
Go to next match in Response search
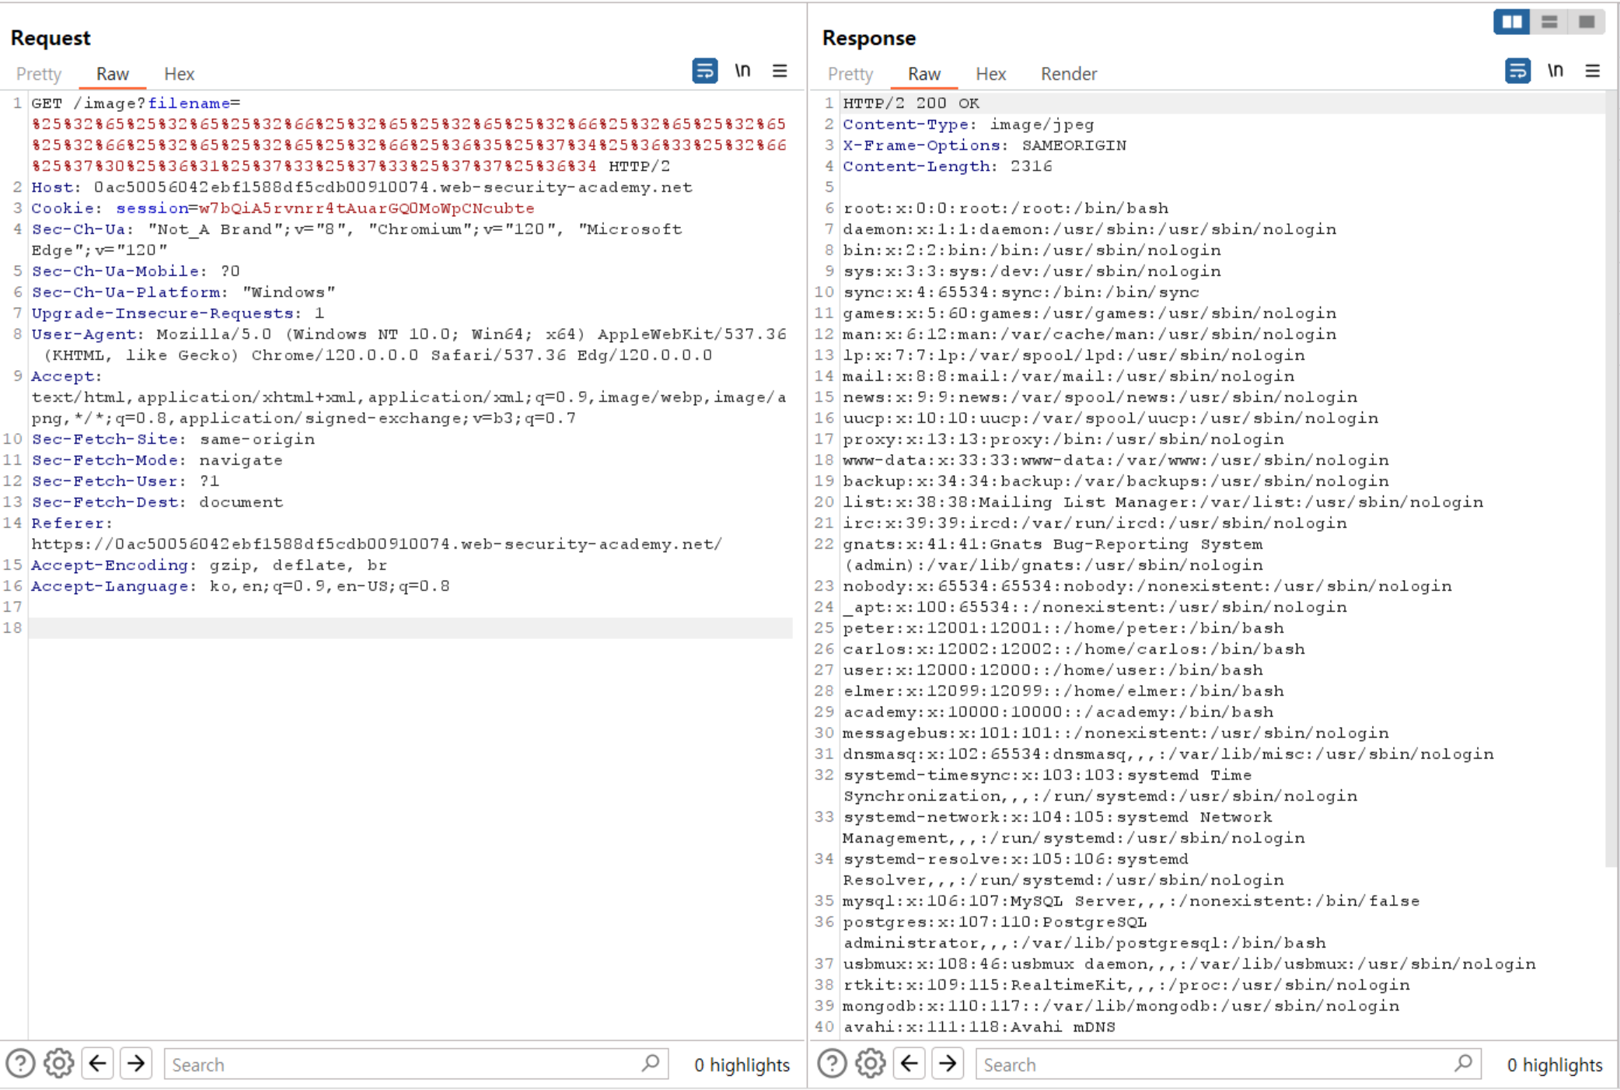point(948,1064)
